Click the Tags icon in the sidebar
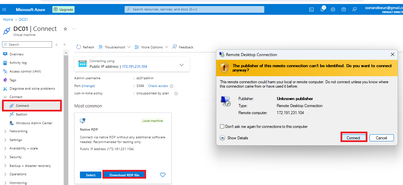 5,80
